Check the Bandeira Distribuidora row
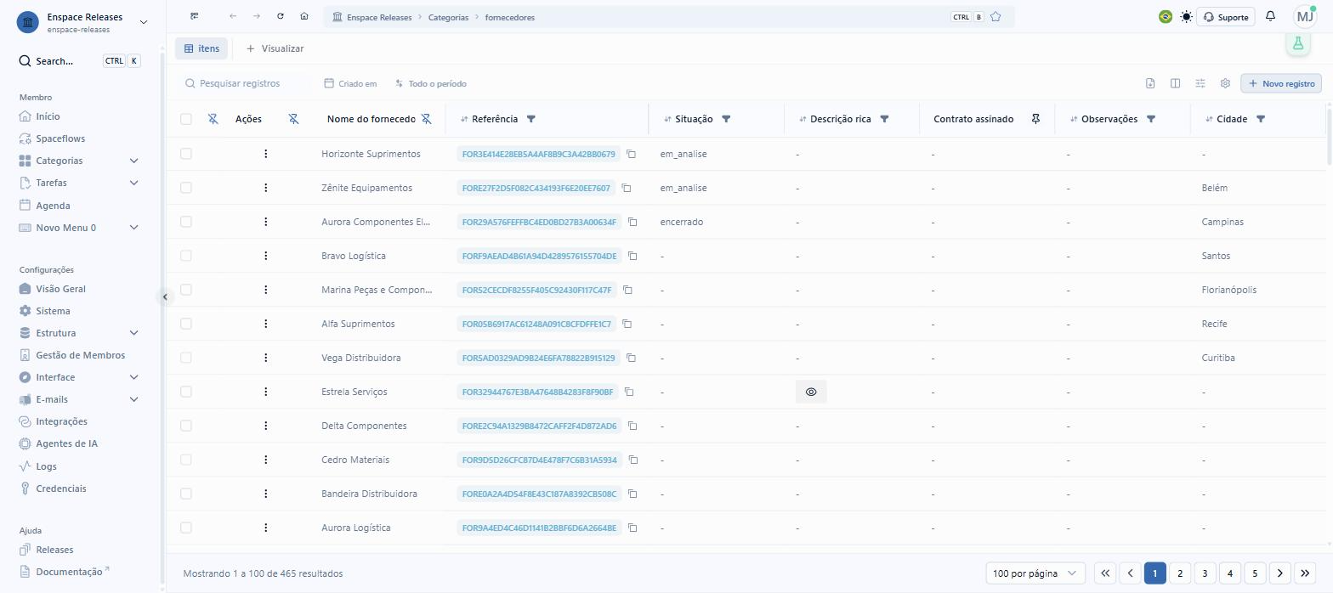Viewport: 1333px width, 593px height. 186,494
